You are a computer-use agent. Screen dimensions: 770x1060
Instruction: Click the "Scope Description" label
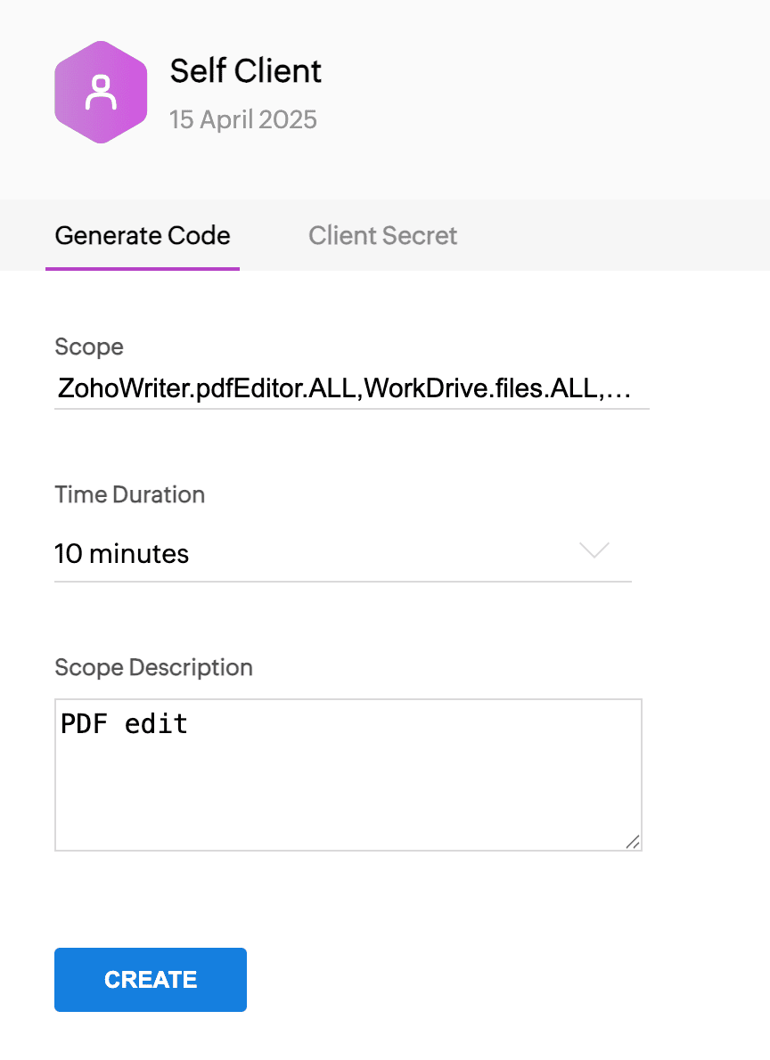pos(153,667)
